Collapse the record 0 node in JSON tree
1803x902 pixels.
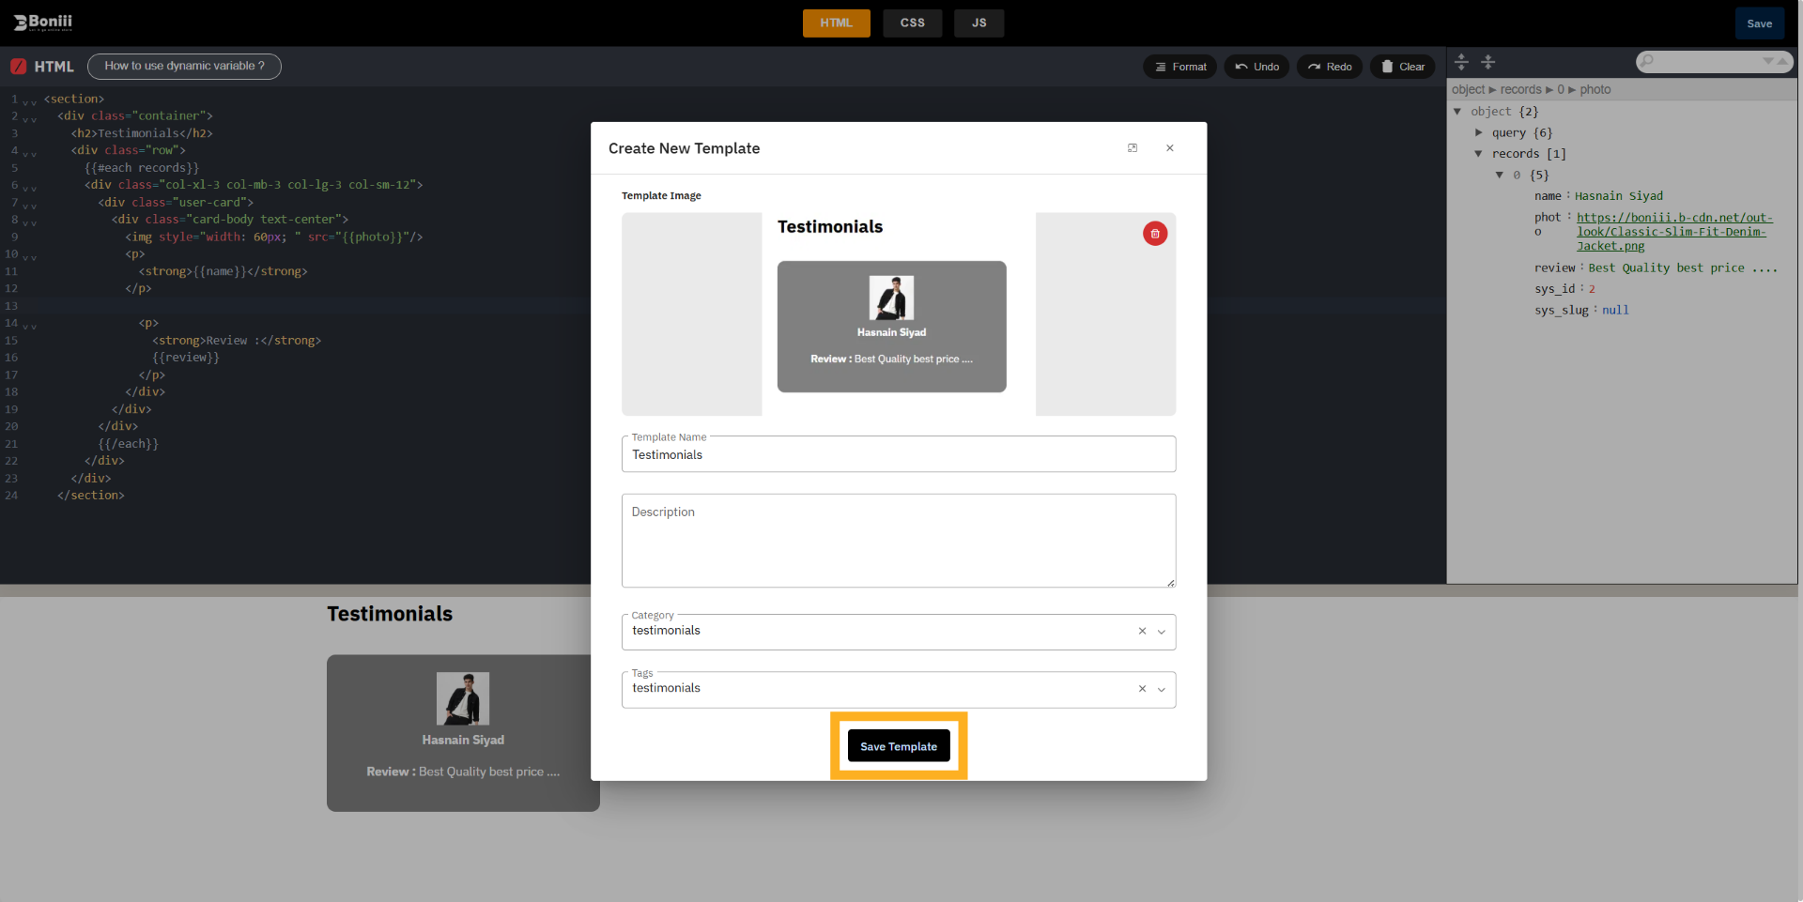click(x=1500, y=176)
